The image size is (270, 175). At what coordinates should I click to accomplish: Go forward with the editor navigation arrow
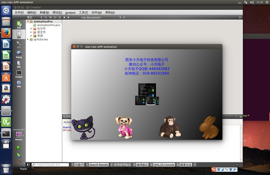coord(68,17)
